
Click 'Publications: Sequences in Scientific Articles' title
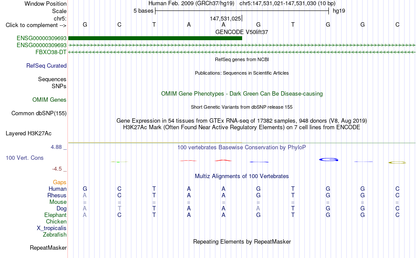click(242, 73)
